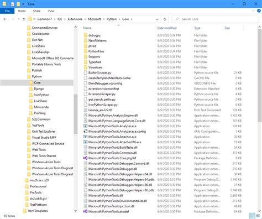Select BuiltinScraper.py file icon
The width and height of the screenshot is (262, 219).
(x=86, y=72)
